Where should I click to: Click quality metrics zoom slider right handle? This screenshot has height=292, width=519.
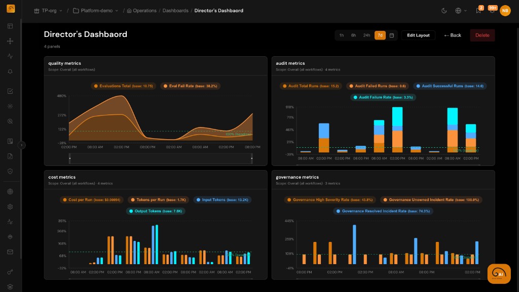click(252, 158)
